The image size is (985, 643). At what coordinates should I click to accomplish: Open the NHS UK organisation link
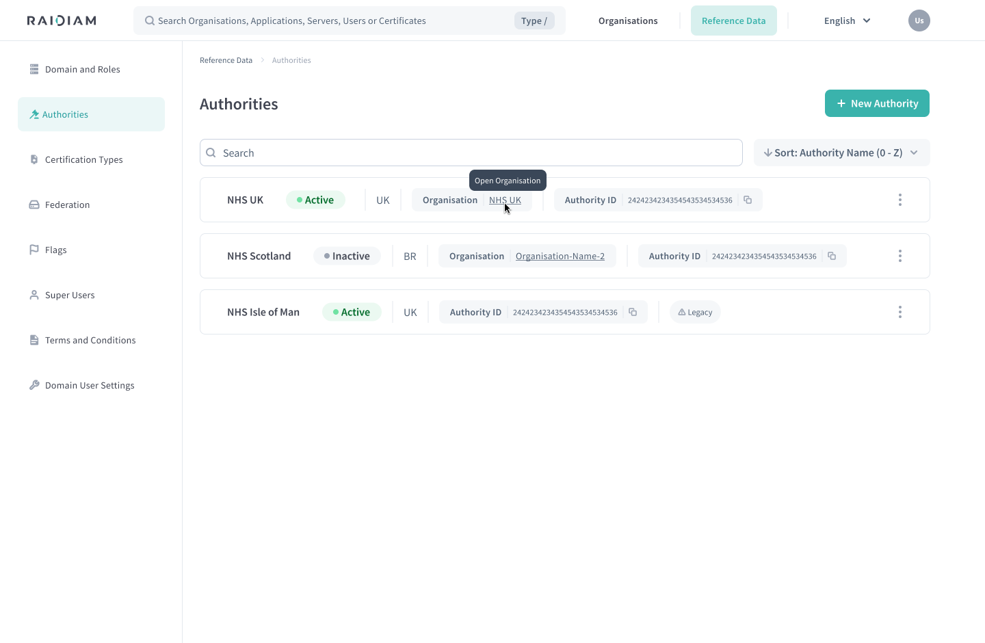pos(505,200)
